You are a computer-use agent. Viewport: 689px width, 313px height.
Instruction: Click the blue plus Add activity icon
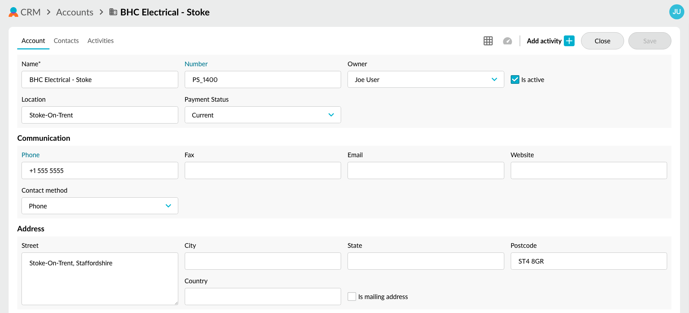[x=569, y=41]
